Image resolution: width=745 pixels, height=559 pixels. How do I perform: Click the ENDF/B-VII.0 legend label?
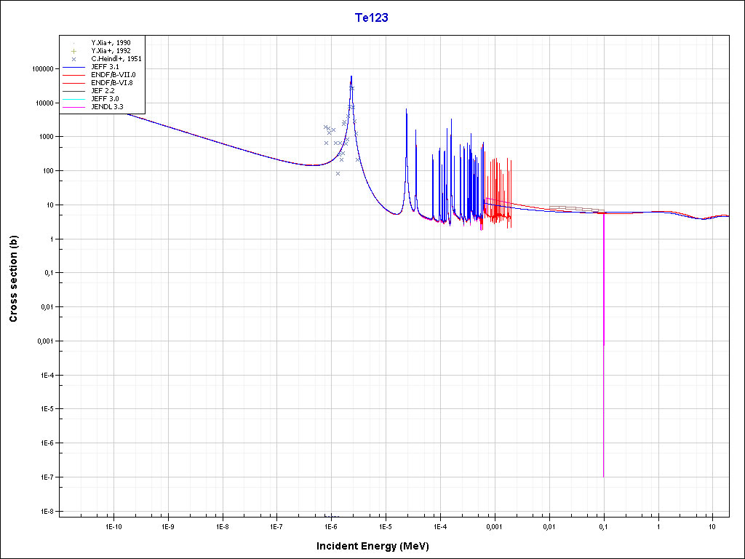[113, 75]
